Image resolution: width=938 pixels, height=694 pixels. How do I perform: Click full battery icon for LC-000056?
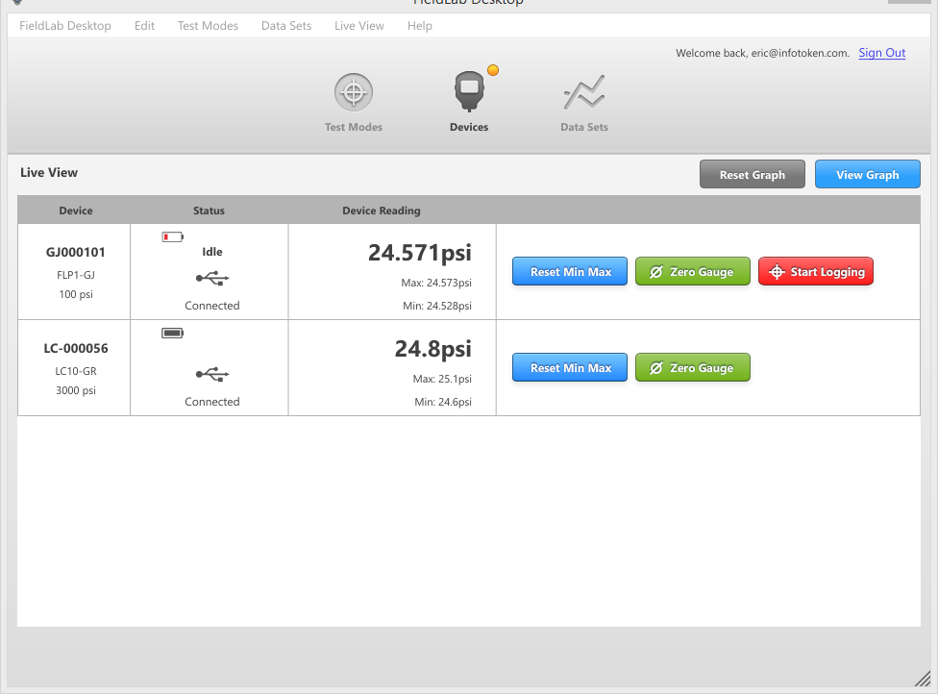click(x=173, y=333)
